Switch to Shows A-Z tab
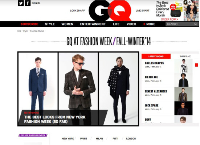Viewport: 200px width, 145px height. (x=185, y=57)
